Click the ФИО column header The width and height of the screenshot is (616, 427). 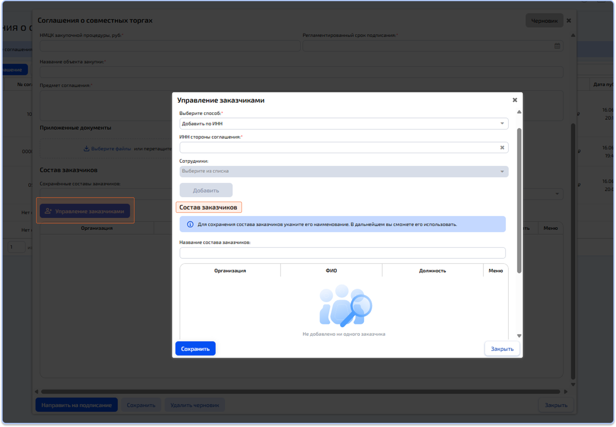coord(331,270)
